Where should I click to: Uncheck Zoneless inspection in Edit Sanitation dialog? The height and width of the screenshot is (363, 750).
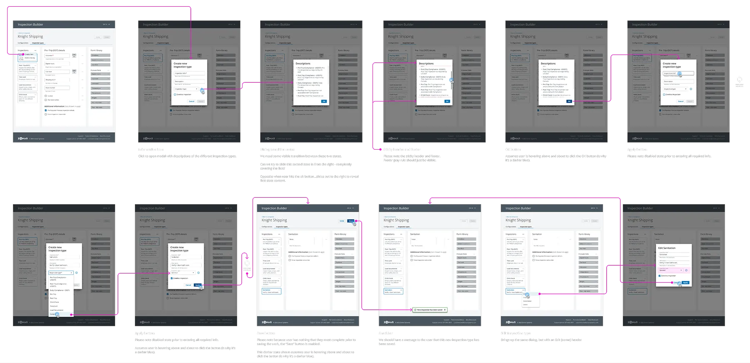point(660,276)
